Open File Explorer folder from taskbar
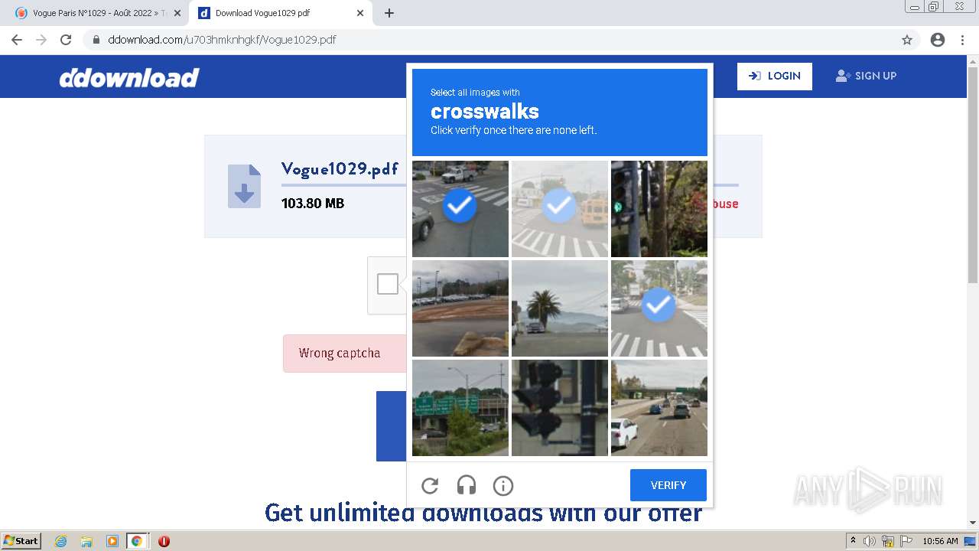 (86, 541)
